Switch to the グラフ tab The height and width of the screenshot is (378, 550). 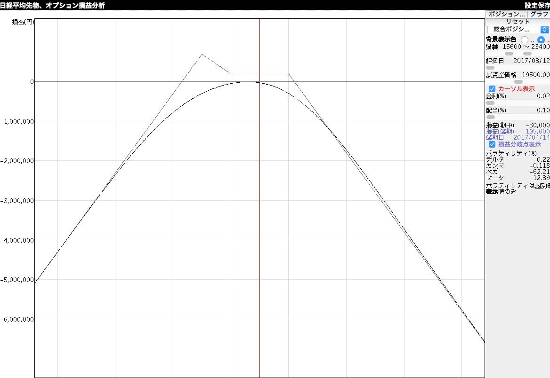point(539,14)
